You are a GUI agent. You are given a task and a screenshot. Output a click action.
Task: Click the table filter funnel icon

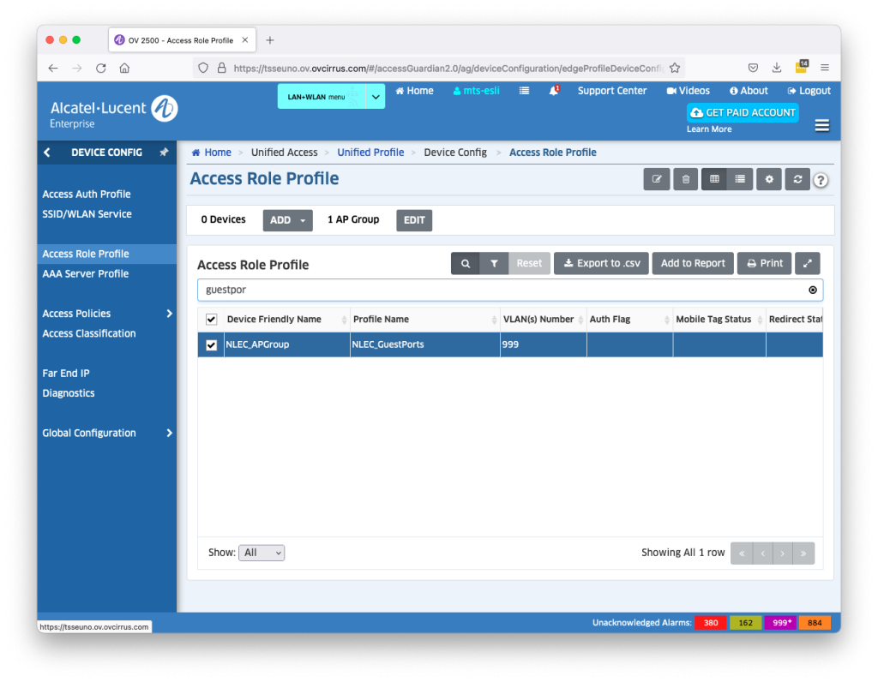pyautogui.click(x=494, y=264)
